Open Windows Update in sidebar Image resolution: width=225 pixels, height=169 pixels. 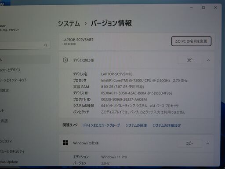pos(9,162)
